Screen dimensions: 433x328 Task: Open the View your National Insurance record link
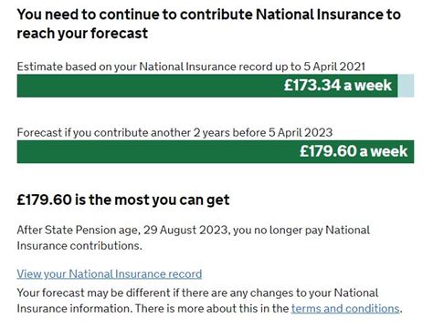click(x=110, y=274)
